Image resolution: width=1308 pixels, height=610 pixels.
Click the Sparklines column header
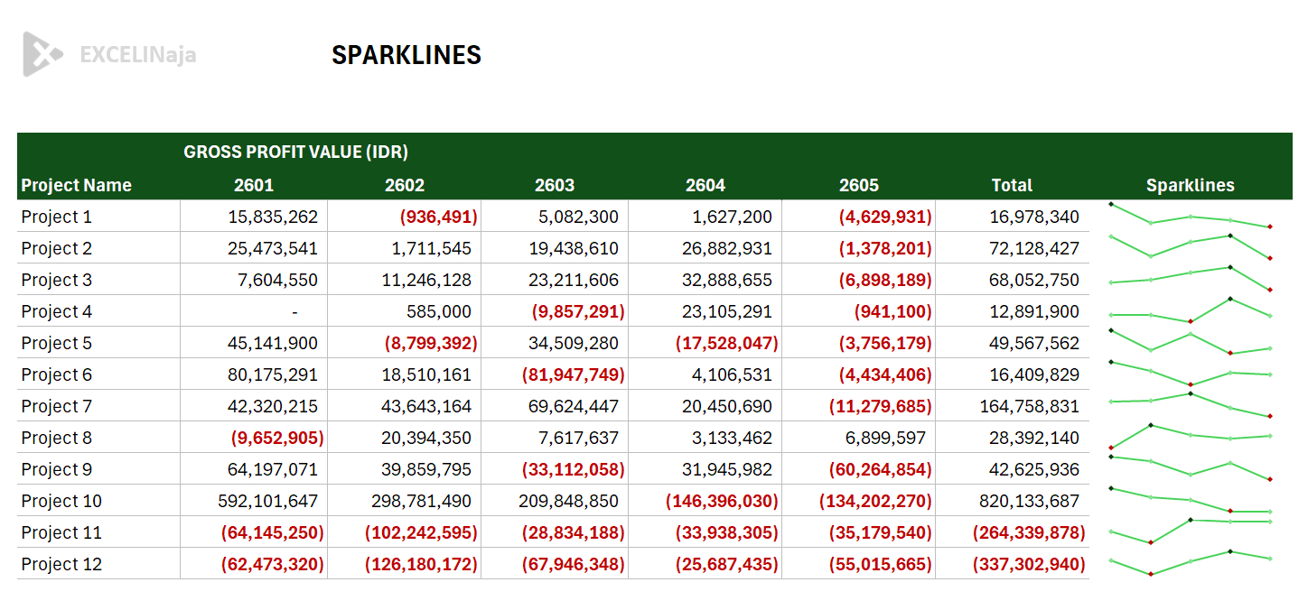click(1191, 185)
